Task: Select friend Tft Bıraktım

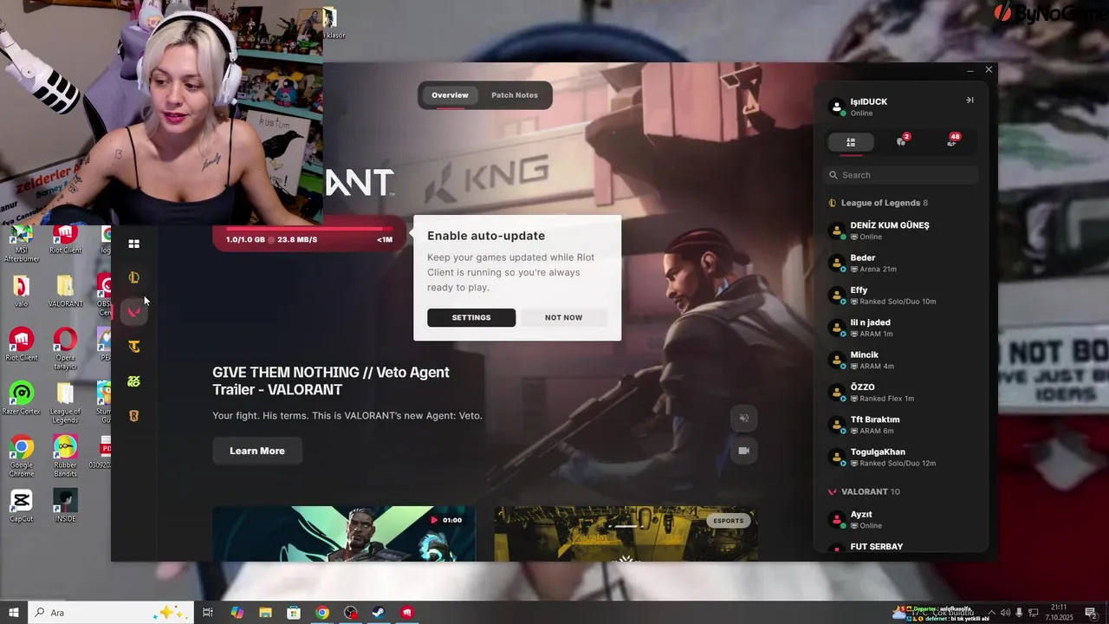Action: point(901,425)
